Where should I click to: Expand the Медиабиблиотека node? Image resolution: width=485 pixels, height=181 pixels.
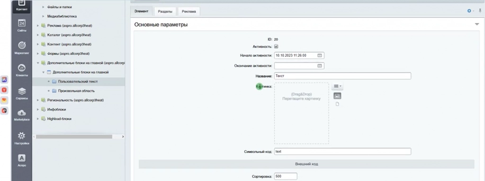point(43,16)
